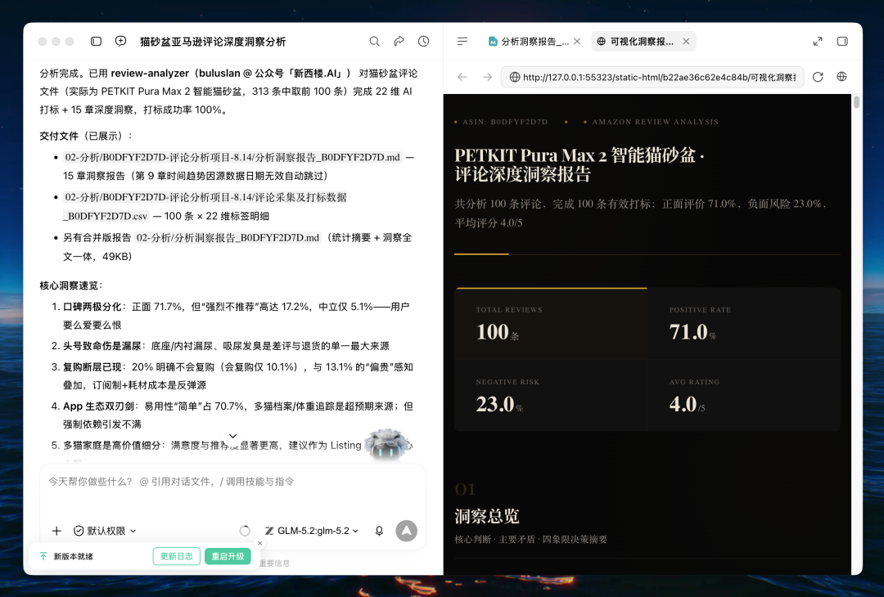884x597 pixels.
Task: Open 默认权限 permission dropdown
Action: click(106, 531)
